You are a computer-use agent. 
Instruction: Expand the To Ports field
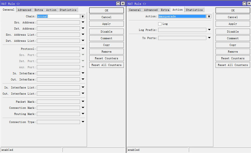209,38
